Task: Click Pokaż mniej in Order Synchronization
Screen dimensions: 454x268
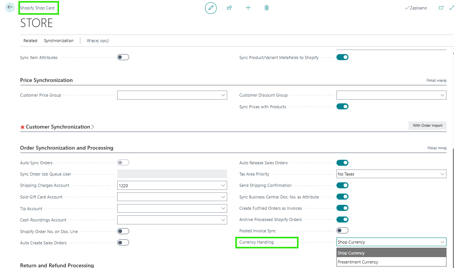Action: (437, 148)
